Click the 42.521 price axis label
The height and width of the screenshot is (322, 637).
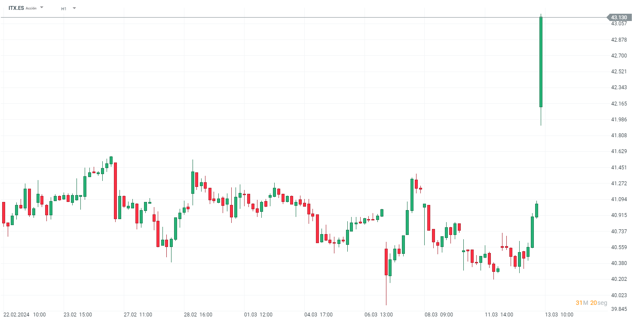619,72
